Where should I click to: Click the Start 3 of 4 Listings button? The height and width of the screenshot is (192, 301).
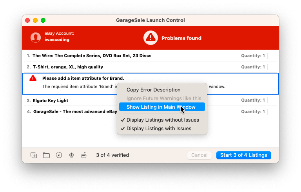click(x=244, y=155)
